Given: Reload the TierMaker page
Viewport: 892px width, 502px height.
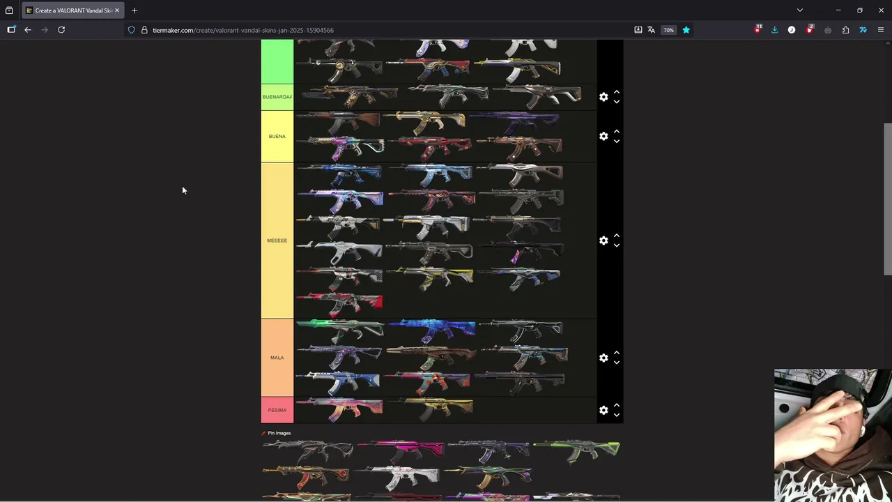Looking at the screenshot, I should tap(61, 30).
